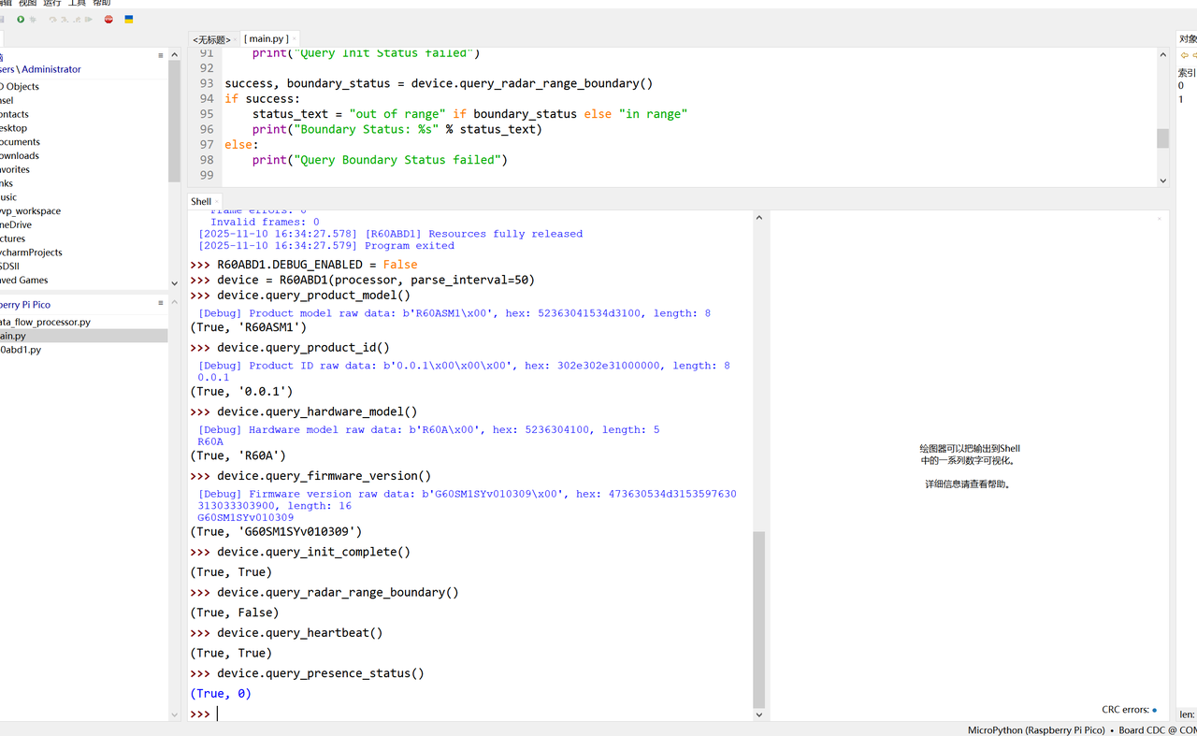Switch to the <无标题> editor tab
The width and height of the screenshot is (1197, 736).
coord(211,39)
